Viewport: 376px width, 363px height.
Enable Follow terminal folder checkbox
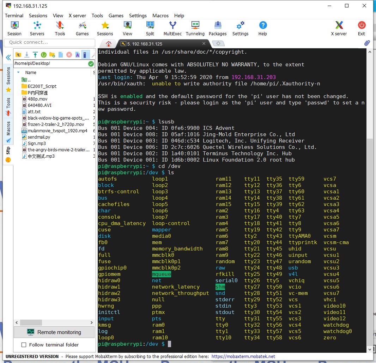24,345
